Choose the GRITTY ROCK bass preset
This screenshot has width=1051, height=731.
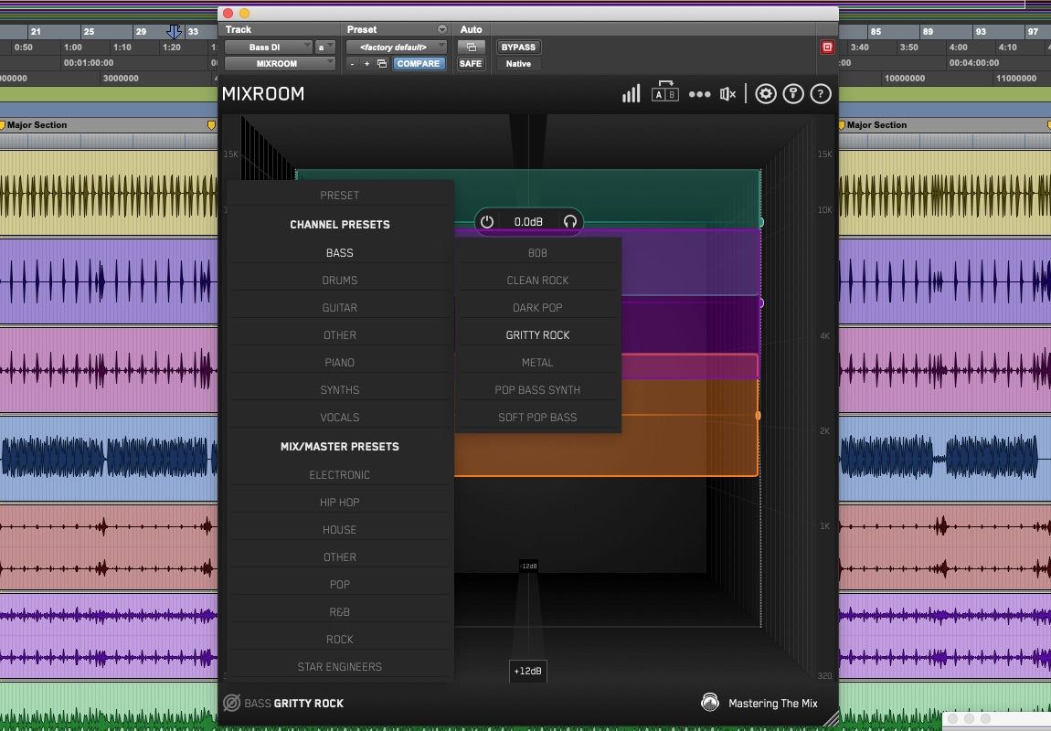(x=537, y=335)
